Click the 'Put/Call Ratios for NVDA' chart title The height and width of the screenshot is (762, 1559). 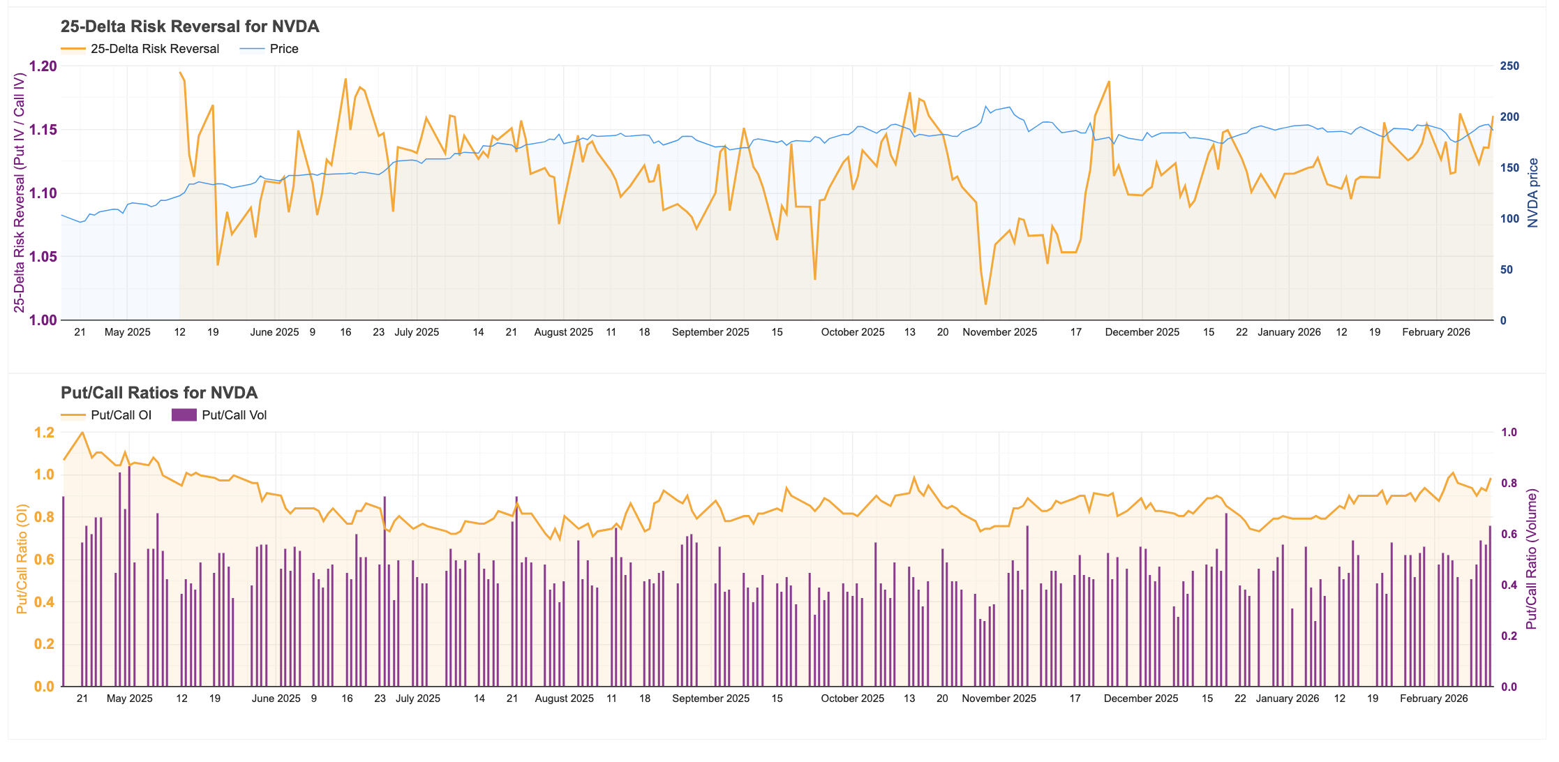click(x=159, y=393)
